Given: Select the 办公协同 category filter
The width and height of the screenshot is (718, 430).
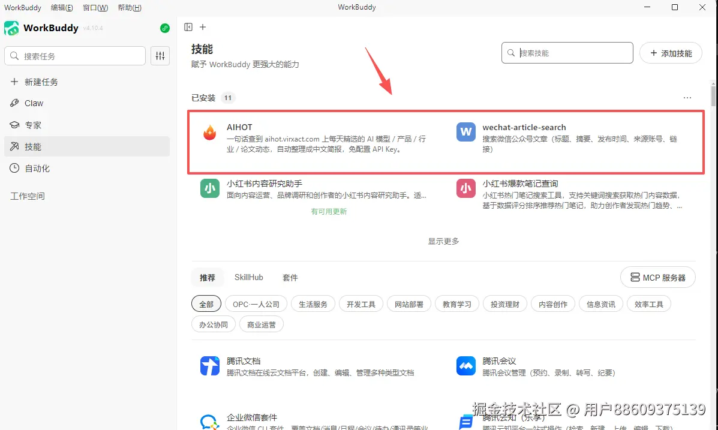Looking at the screenshot, I should [214, 324].
